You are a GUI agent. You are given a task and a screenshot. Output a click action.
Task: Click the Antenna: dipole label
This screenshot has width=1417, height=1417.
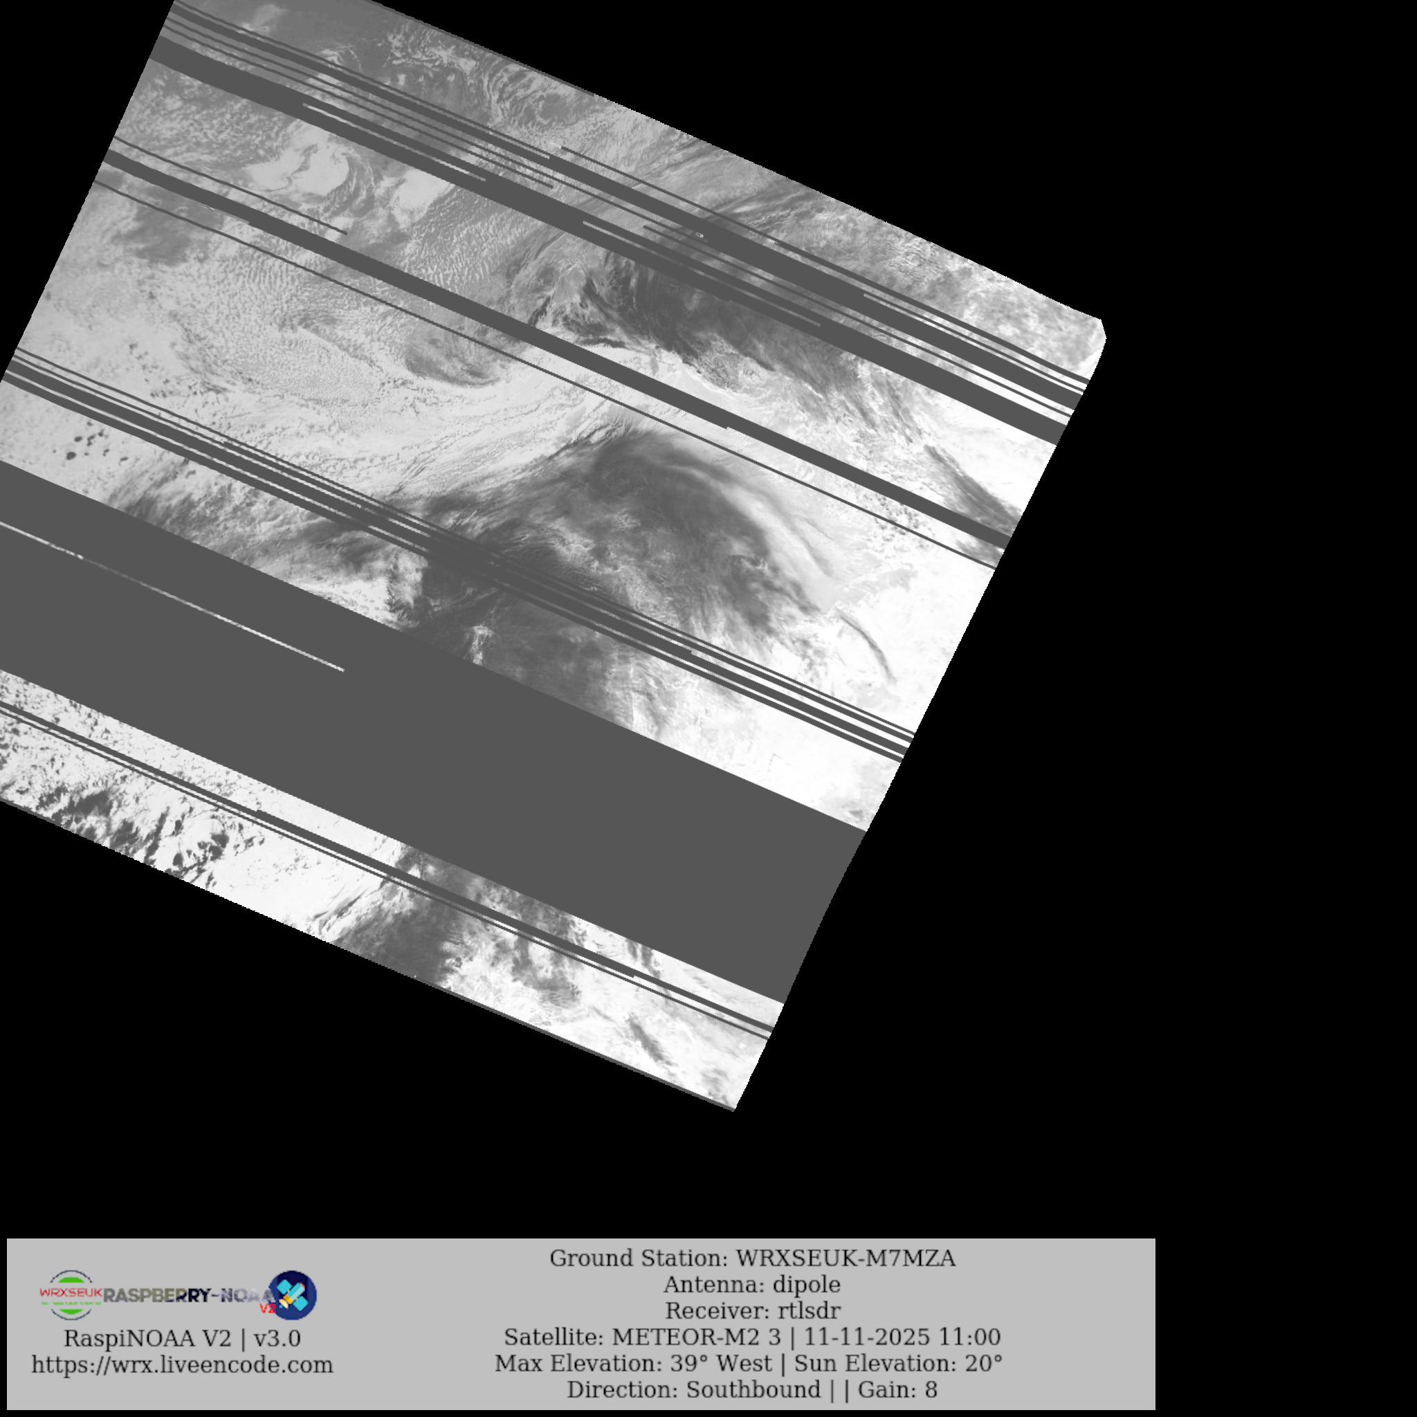(x=752, y=1285)
